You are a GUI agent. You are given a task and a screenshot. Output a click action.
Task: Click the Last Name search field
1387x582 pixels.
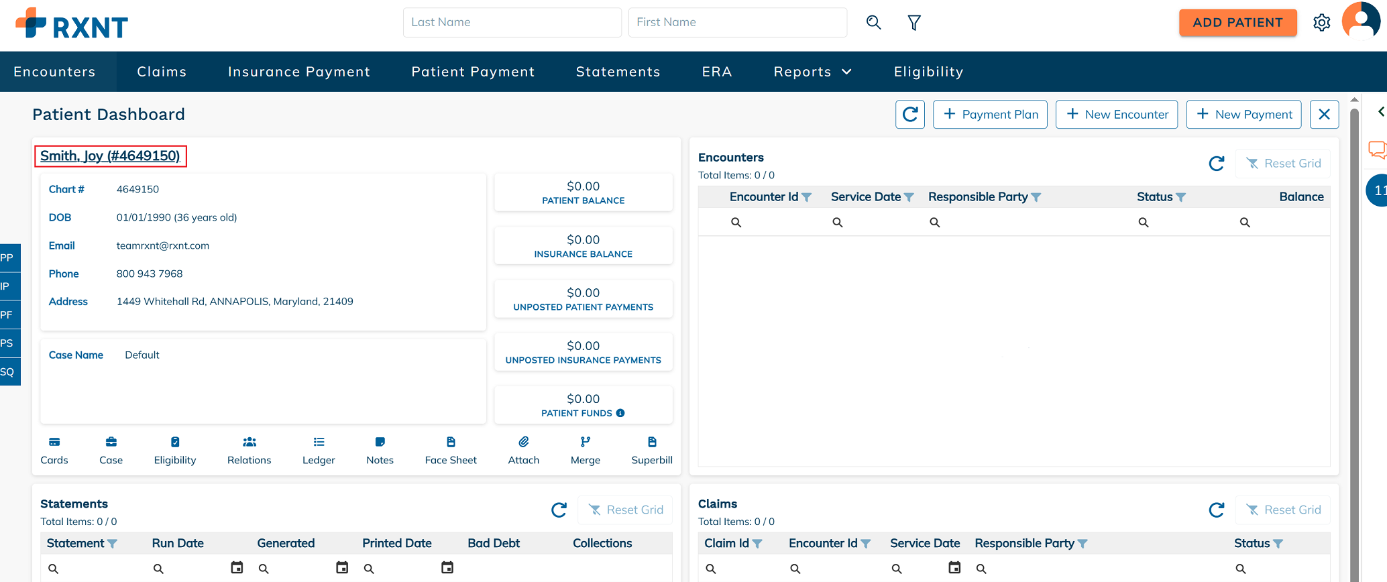click(512, 23)
